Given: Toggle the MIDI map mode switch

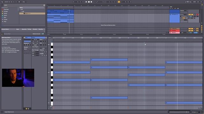Looking at the screenshot, I should 194,2.
